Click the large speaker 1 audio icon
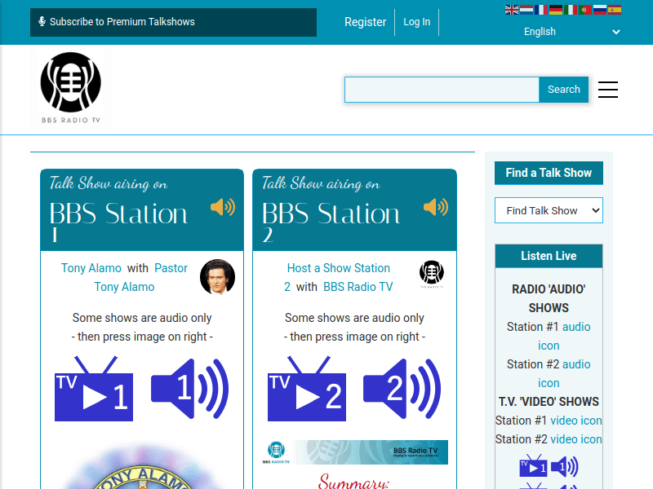 pyautogui.click(x=189, y=390)
